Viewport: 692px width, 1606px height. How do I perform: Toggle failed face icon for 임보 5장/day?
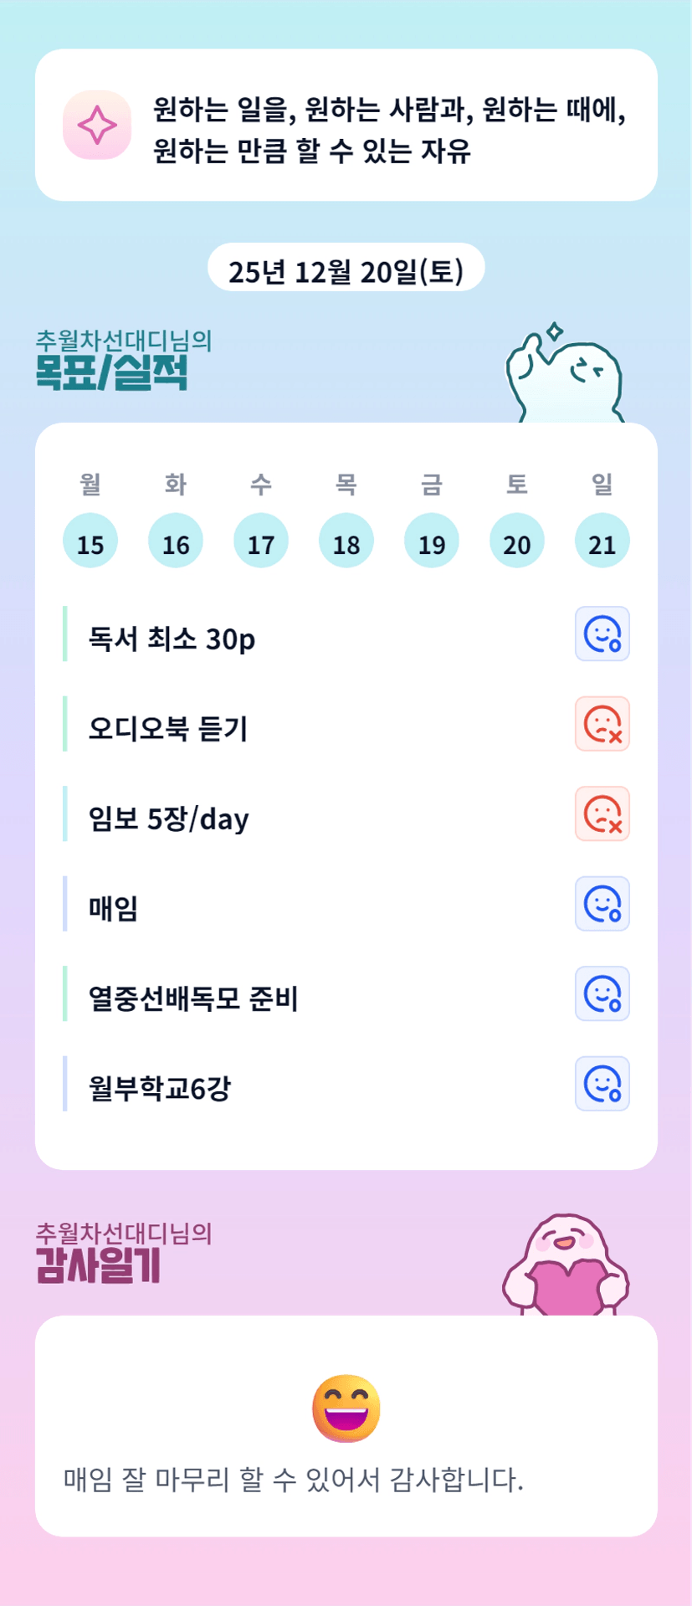602,813
